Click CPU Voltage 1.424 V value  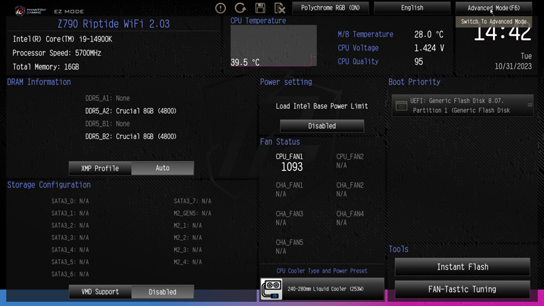pyautogui.click(x=429, y=48)
